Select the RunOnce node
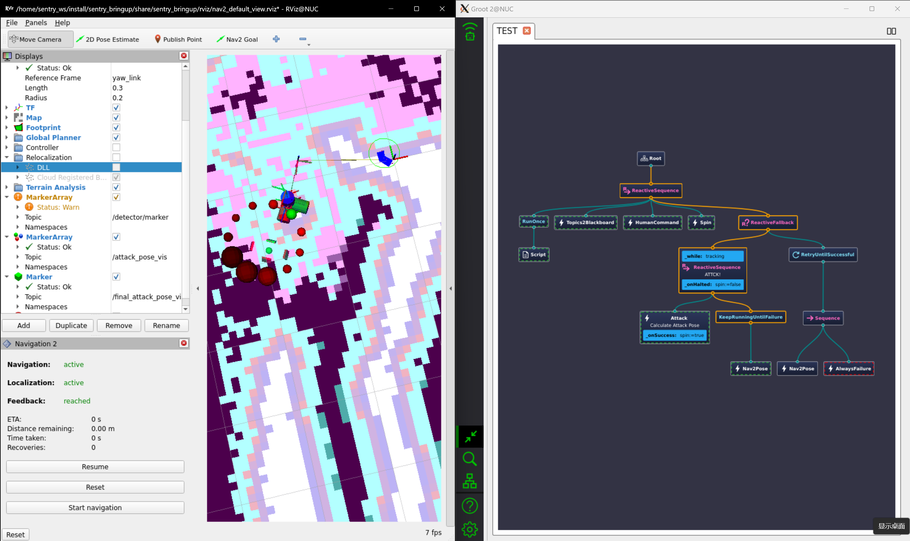 tap(534, 221)
